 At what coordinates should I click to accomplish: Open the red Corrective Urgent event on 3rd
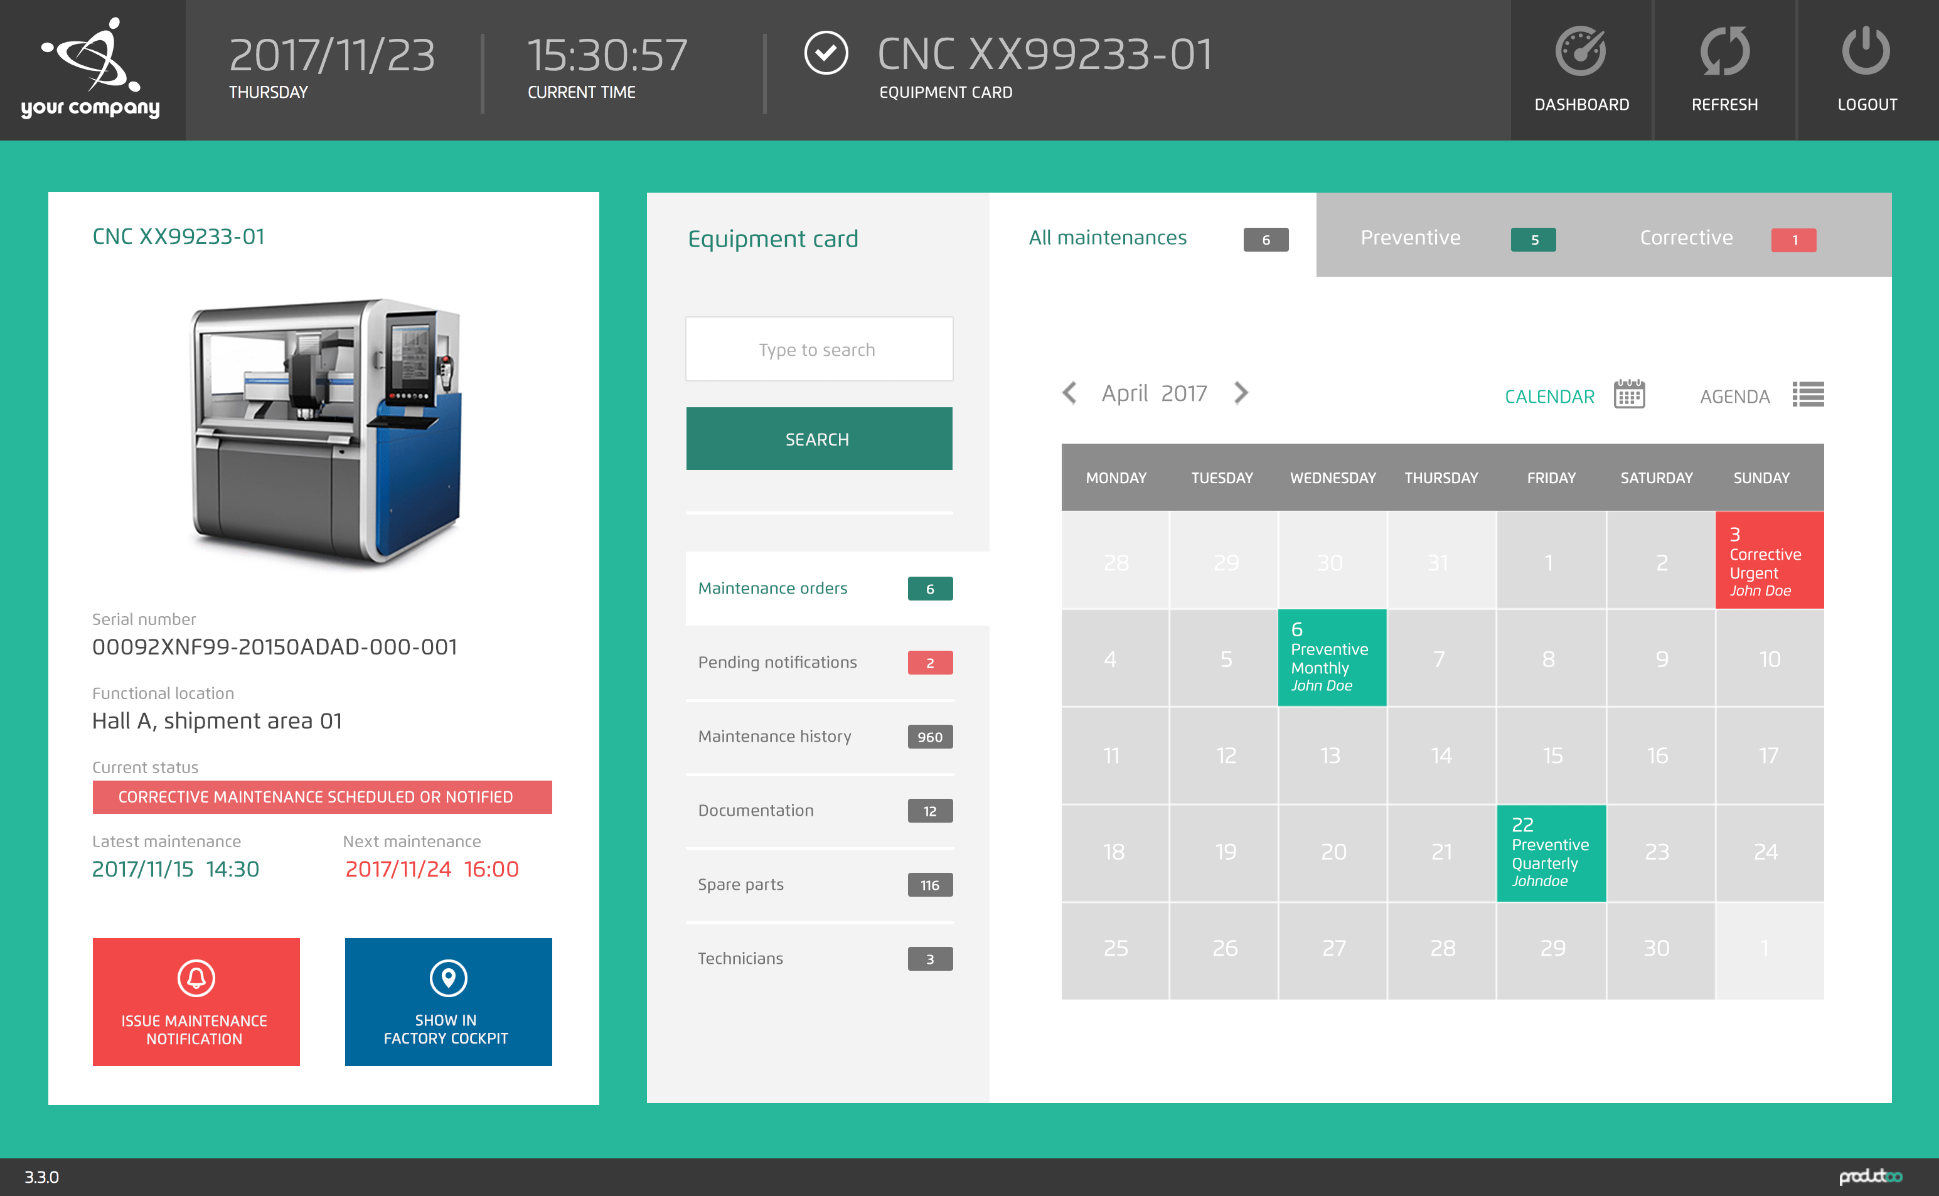pos(1769,561)
